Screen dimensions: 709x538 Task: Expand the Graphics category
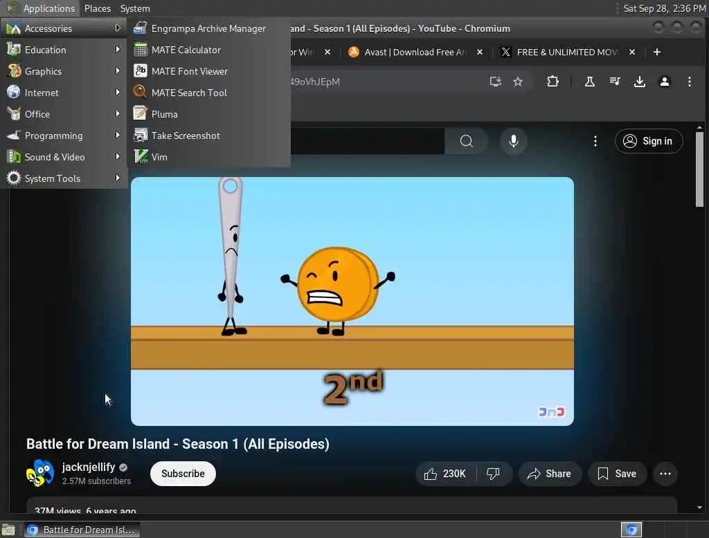(63, 71)
